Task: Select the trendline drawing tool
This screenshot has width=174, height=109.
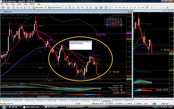Action: [x=164, y=8]
